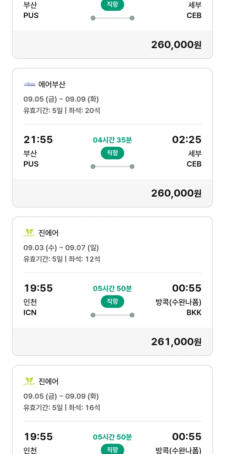The width and height of the screenshot is (225, 454).
Task: Click the Air Busan airline logo
Action: click(29, 84)
